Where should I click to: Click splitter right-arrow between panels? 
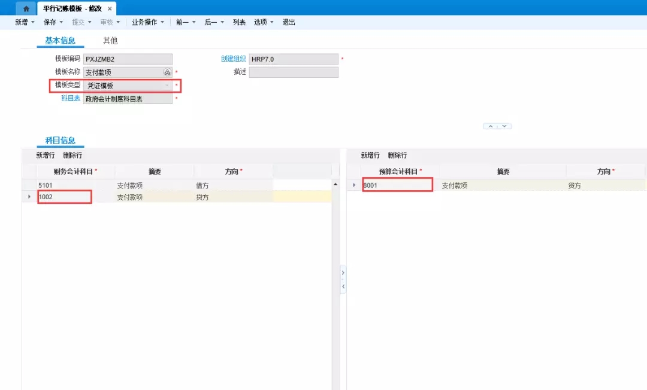click(343, 273)
